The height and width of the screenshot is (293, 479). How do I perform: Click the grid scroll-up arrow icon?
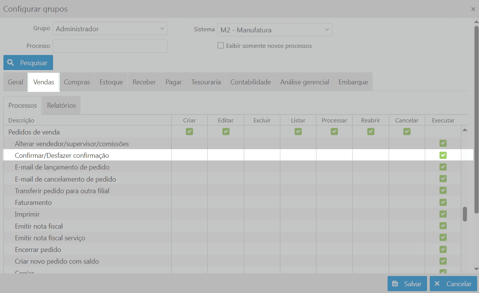point(465,130)
